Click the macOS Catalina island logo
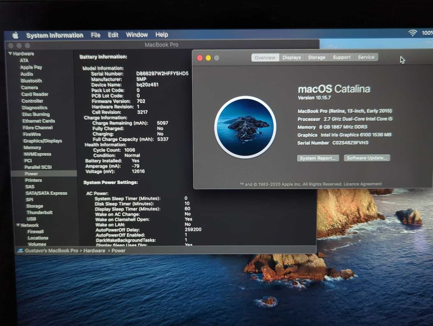 245,127
